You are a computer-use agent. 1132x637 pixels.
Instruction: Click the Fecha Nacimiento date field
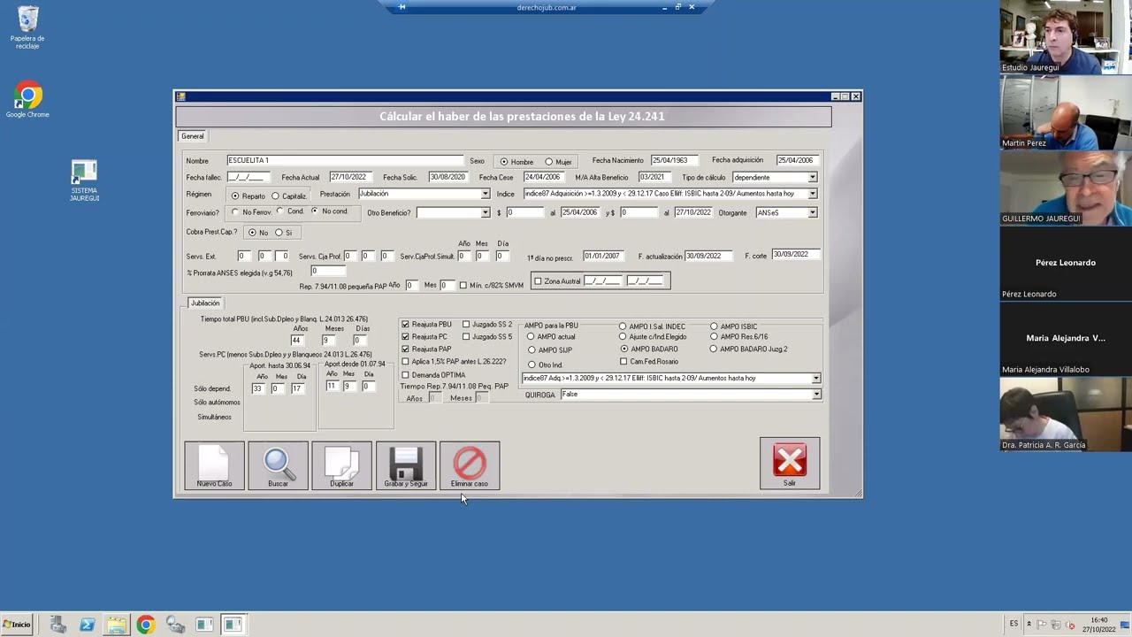pyautogui.click(x=674, y=160)
